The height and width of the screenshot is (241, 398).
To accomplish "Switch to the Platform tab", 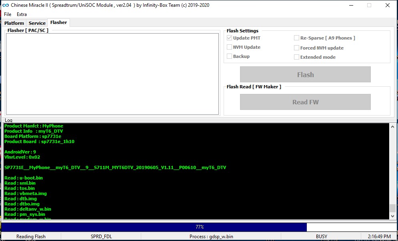I will pyautogui.click(x=14, y=23).
